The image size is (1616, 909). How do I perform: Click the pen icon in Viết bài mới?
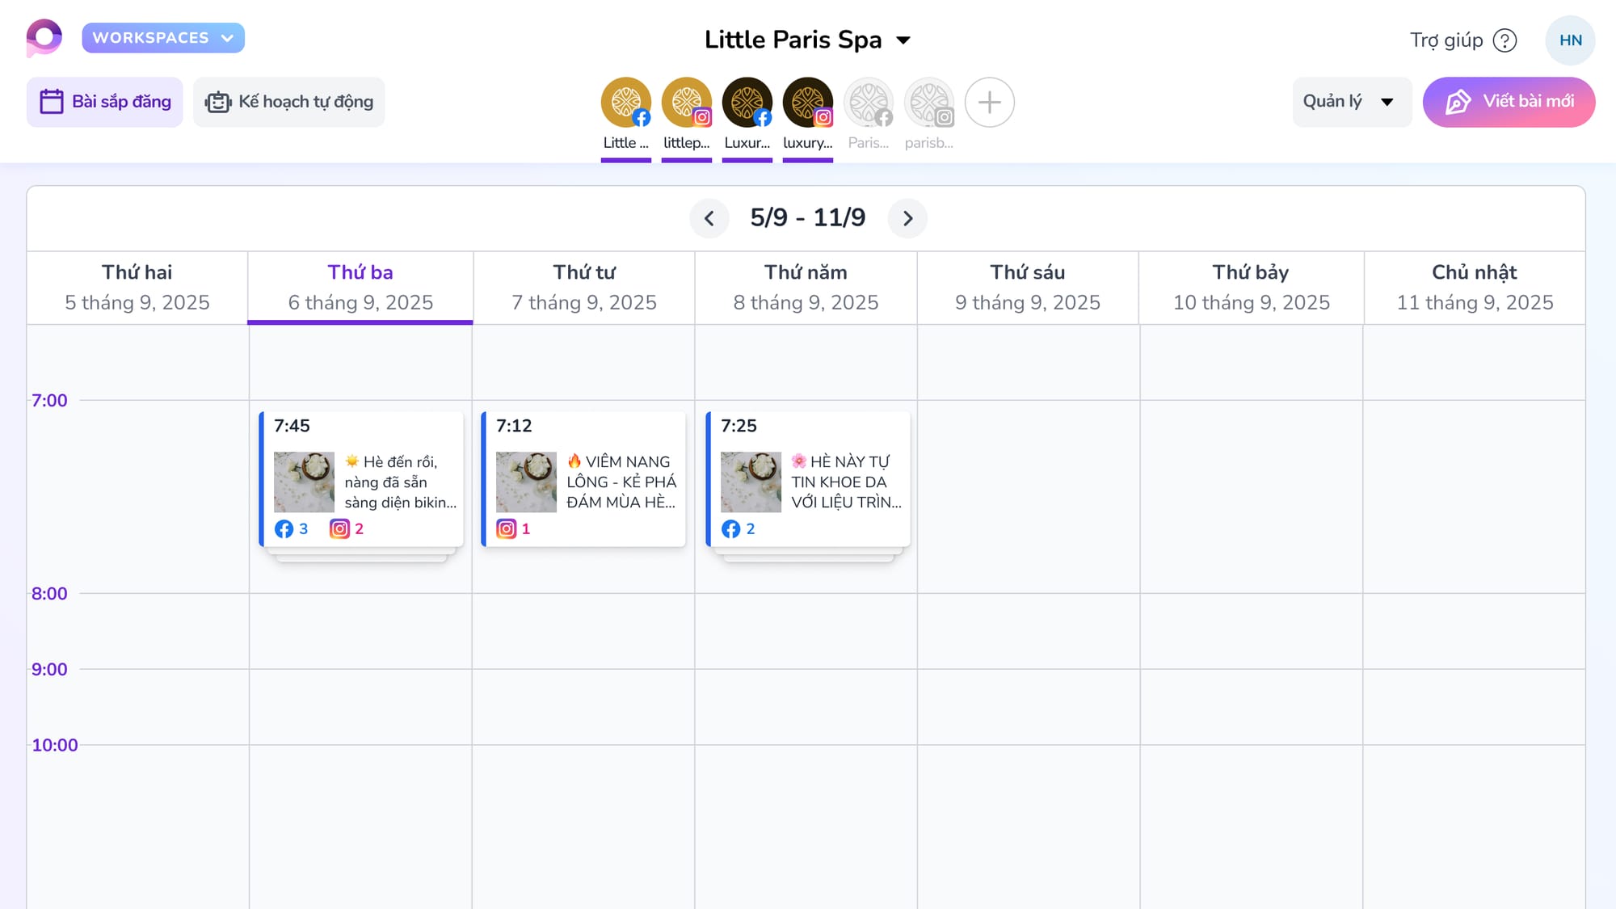(1458, 102)
